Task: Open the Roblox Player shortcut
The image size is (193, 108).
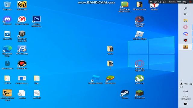Action: pos(140,35)
